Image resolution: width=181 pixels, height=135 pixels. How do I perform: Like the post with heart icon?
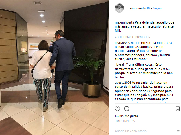click(117, 109)
